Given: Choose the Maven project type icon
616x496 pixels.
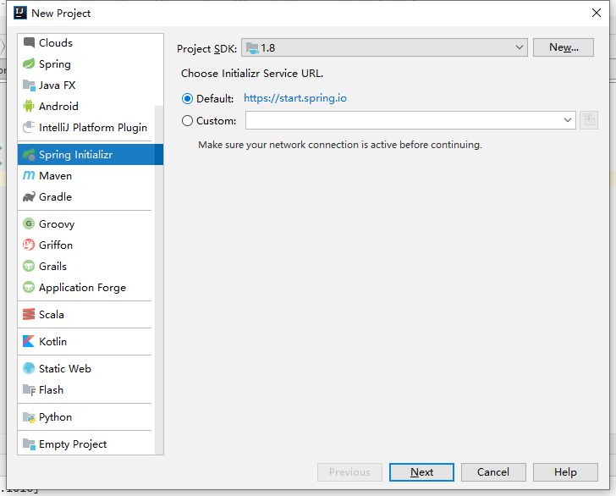Looking at the screenshot, I should pyautogui.click(x=29, y=176).
